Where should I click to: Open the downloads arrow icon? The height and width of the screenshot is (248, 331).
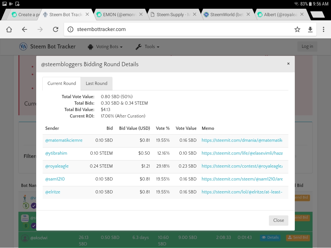point(310,29)
